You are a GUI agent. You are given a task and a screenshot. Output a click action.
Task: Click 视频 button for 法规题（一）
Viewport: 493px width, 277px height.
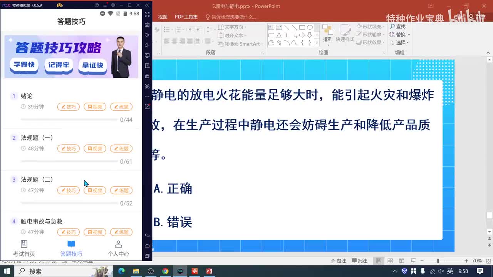95,149
